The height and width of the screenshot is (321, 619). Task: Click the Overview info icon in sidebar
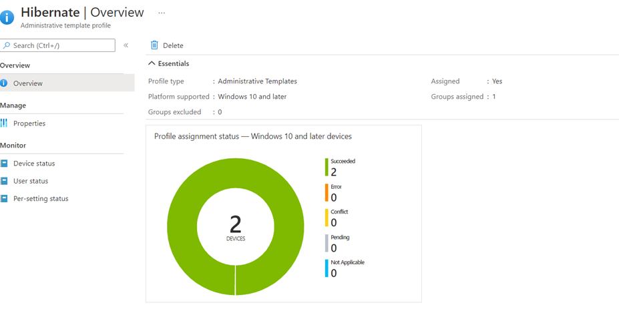[4, 83]
